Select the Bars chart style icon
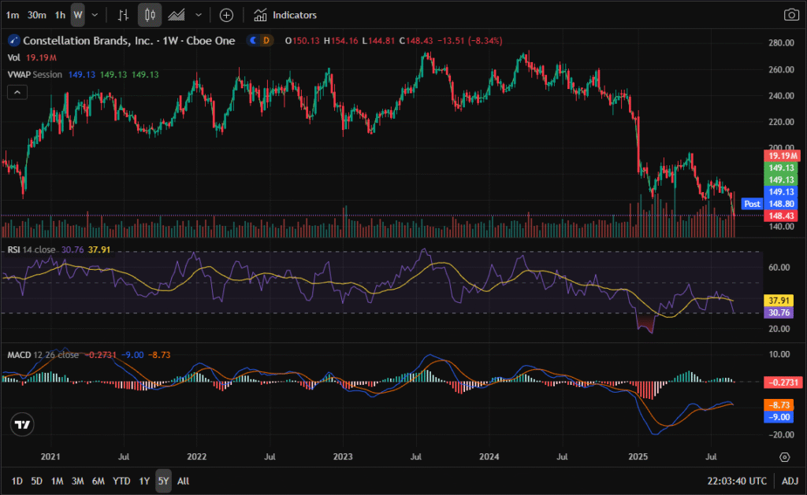This screenshot has width=807, height=495. pos(122,15)
